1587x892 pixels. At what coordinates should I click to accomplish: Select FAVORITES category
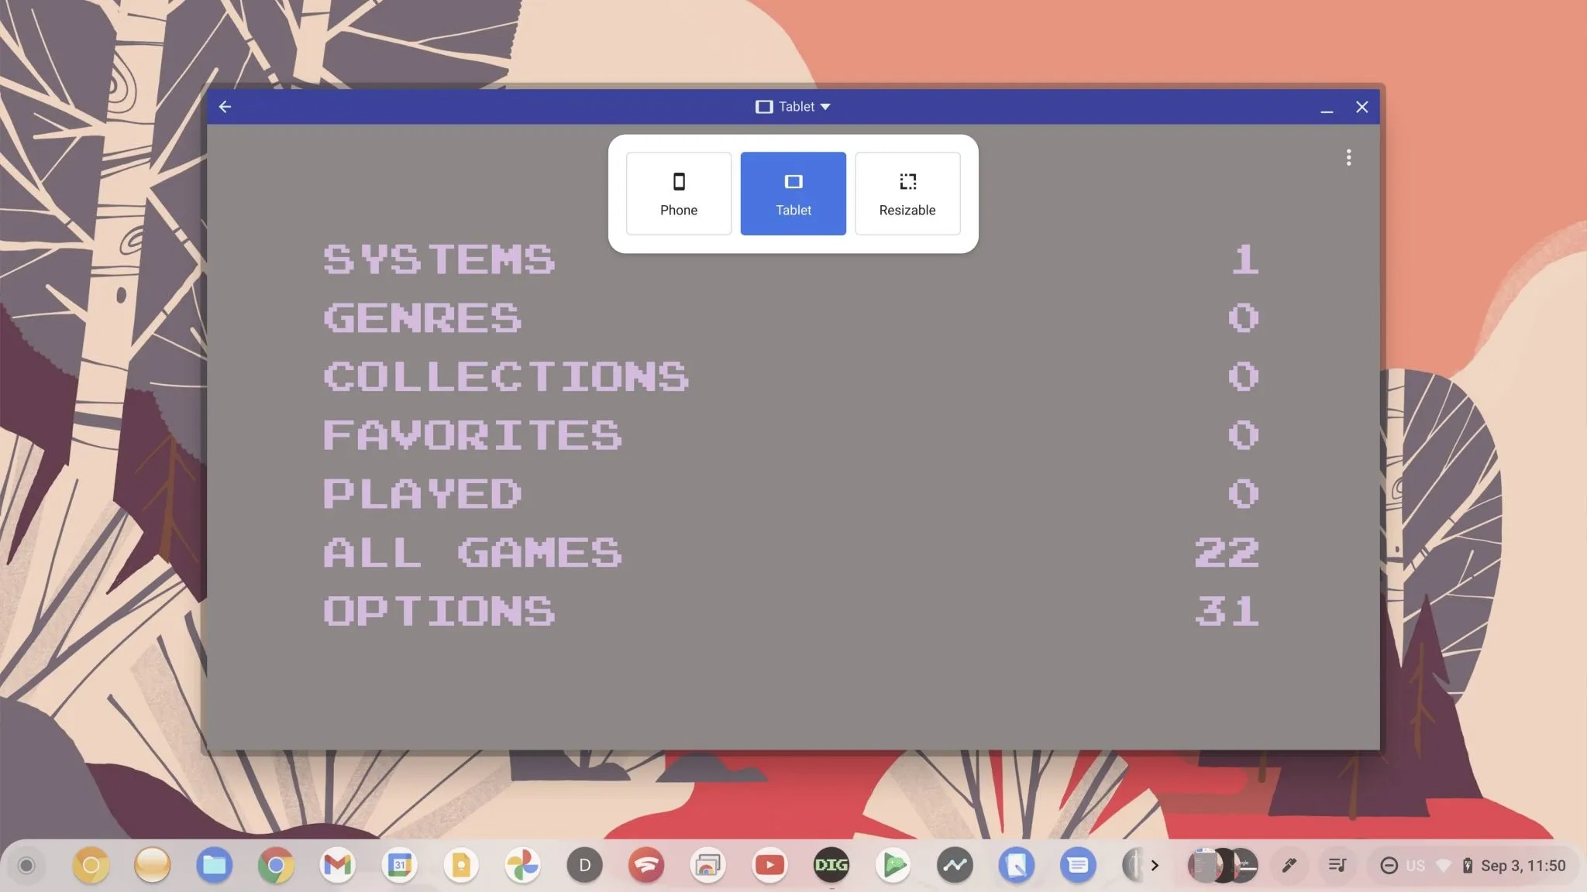coord(473,434)
